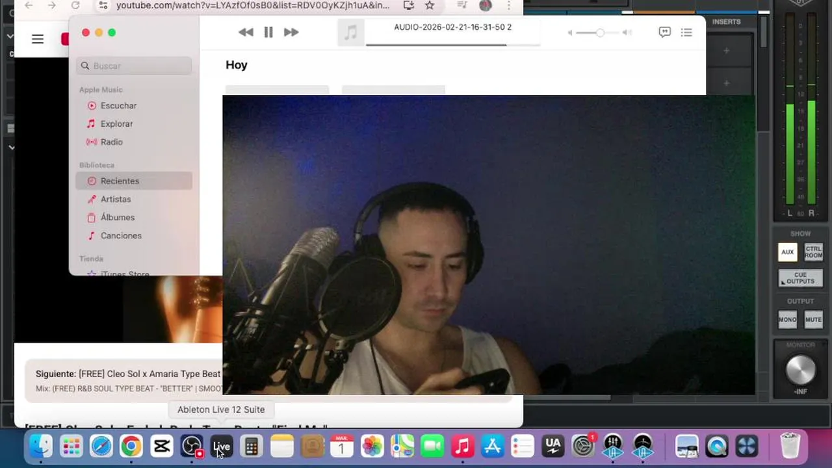Viewport: 832px width, 468px height.
Task: Open App Store from the Dock
Action: click(493, 446)
